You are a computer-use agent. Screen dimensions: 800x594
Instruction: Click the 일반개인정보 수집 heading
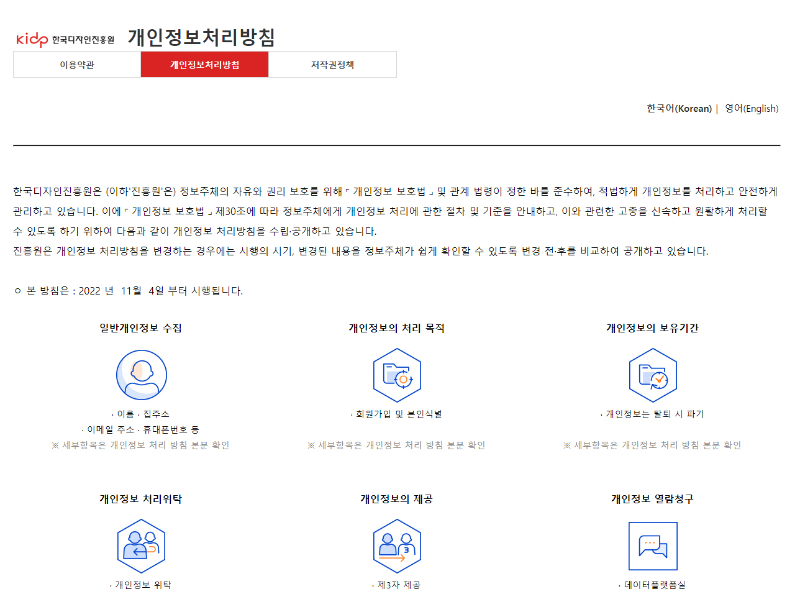tap(141, 328)
